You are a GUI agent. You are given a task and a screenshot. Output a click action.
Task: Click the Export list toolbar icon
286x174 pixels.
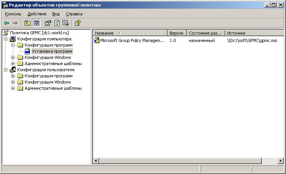click(66, 23)
